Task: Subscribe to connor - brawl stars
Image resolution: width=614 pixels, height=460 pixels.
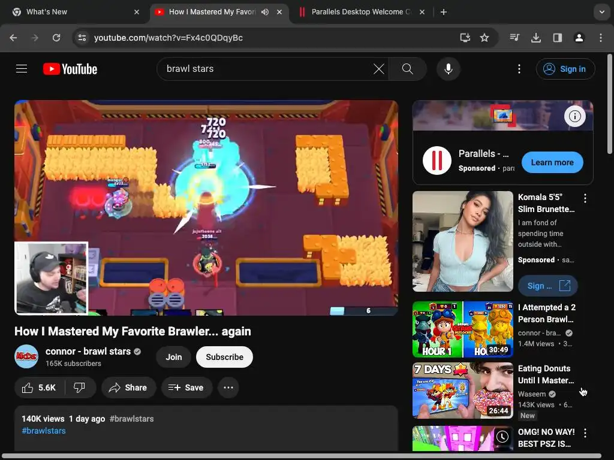Action: (x=224, y=357)
